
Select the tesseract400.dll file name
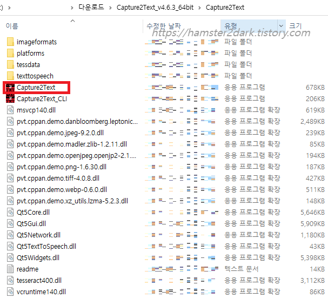pos(39,280)
